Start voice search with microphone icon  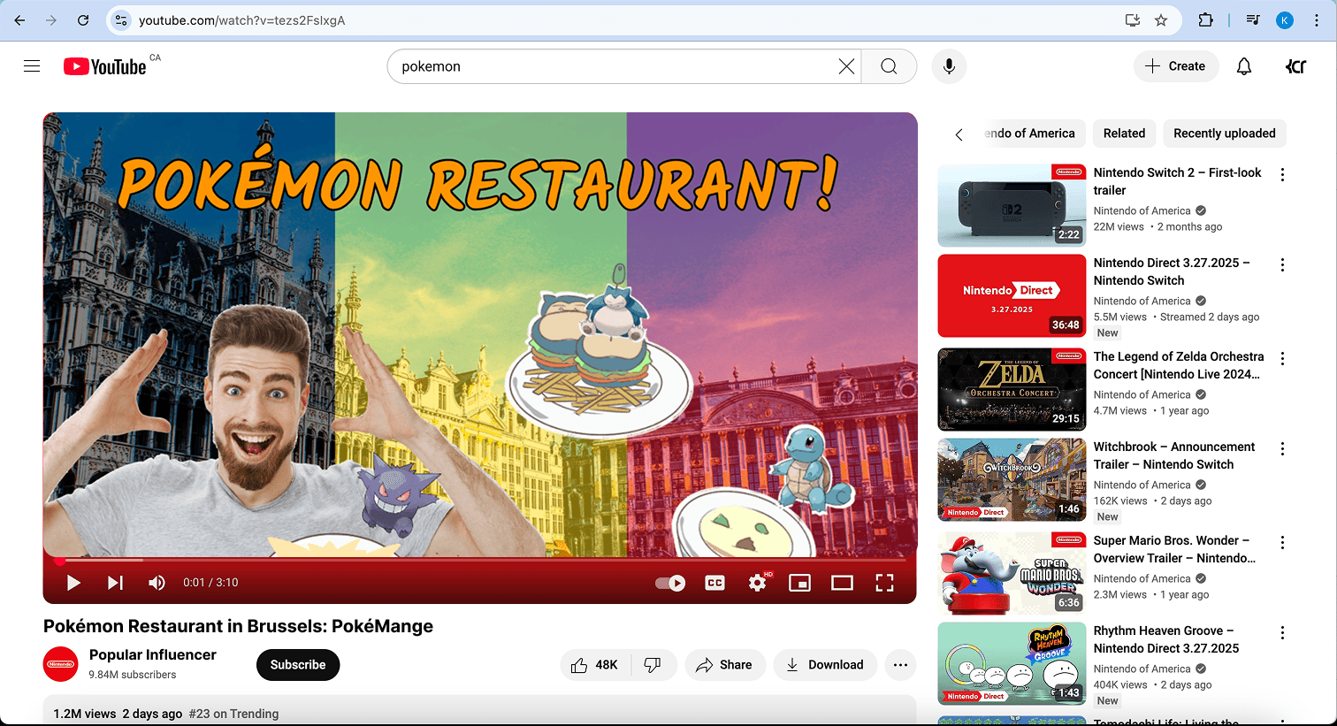(x=949, y=66)
